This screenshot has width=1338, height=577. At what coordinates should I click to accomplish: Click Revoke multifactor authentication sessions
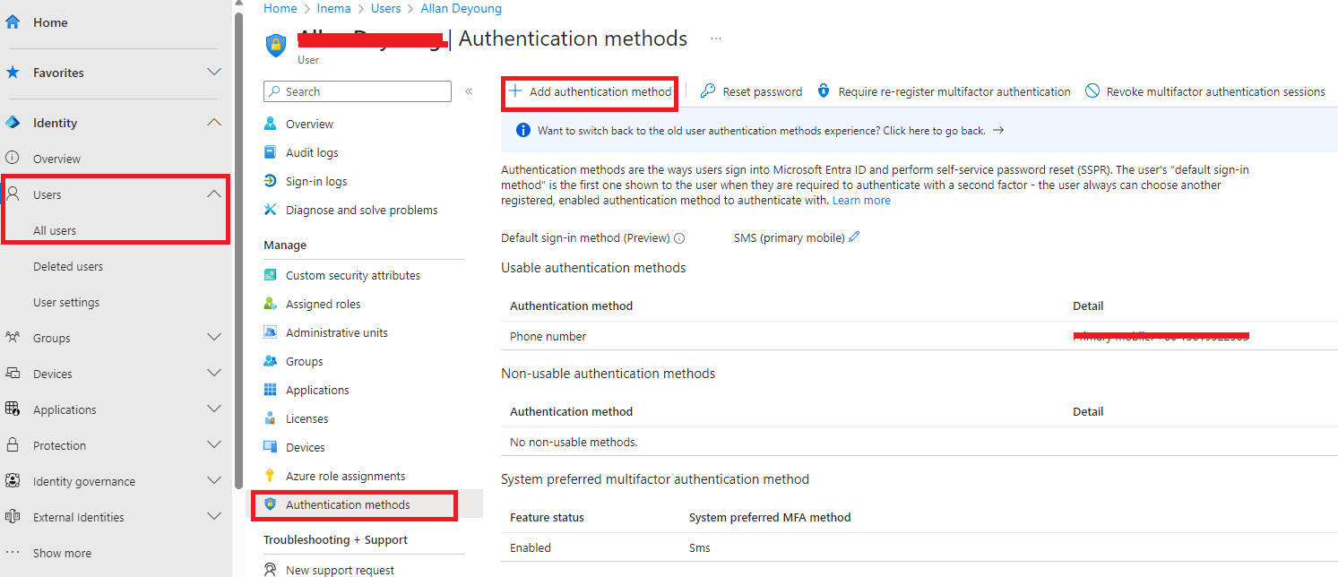pyautogui.click(x=1205, y=90)
